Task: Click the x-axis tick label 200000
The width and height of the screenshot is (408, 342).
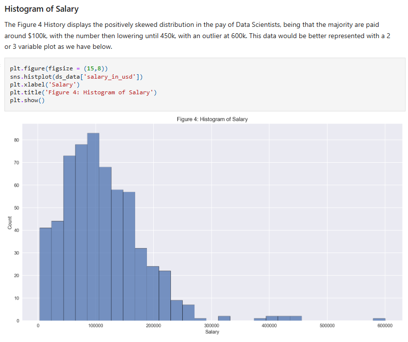Action: [153, 326]
